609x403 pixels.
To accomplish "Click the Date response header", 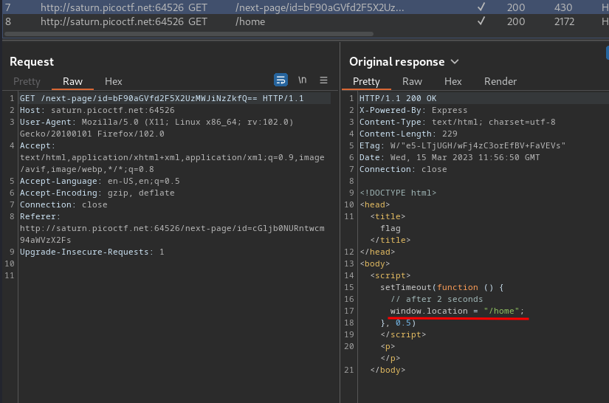I will (x=450, y=158).
